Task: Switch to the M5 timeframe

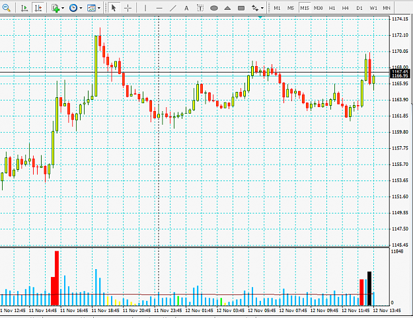Action: [x=291, y=8]
